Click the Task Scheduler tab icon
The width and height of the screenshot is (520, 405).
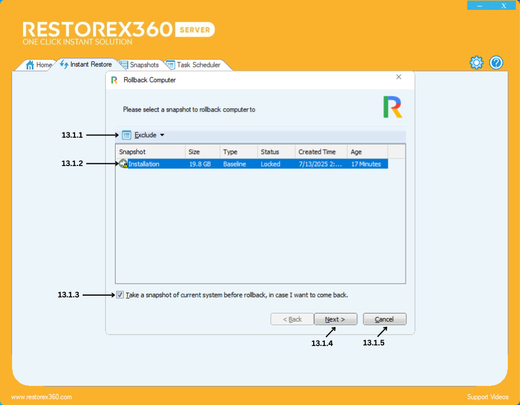click(x=170, y=65)
